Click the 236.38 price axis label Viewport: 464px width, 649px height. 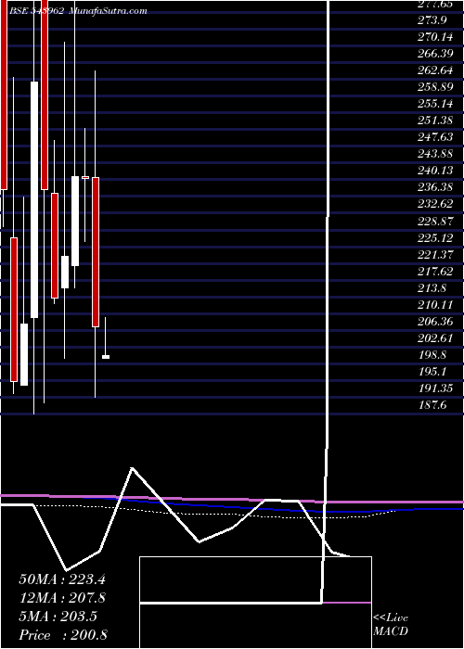[435, 187]
